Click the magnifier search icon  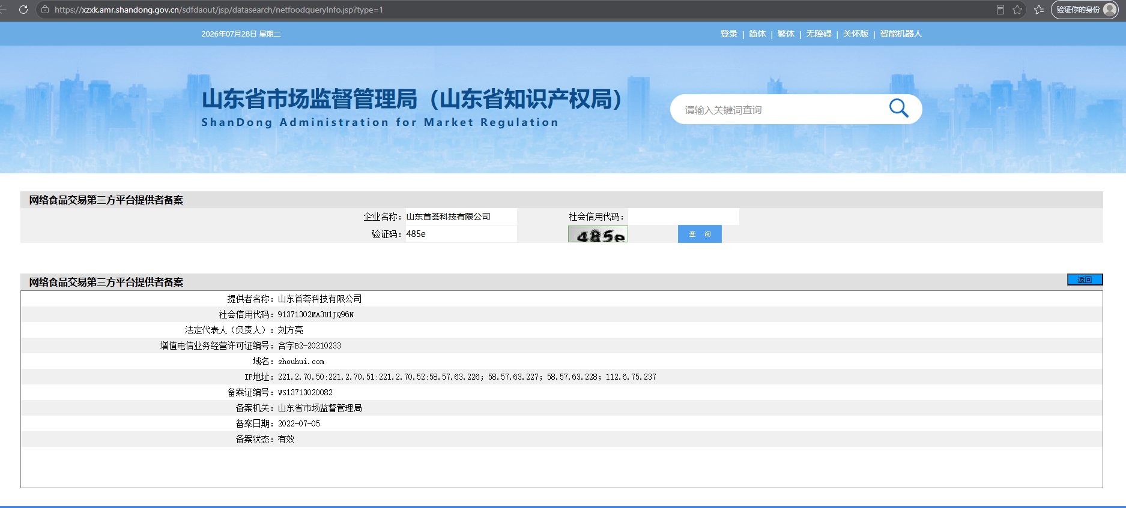898,109
